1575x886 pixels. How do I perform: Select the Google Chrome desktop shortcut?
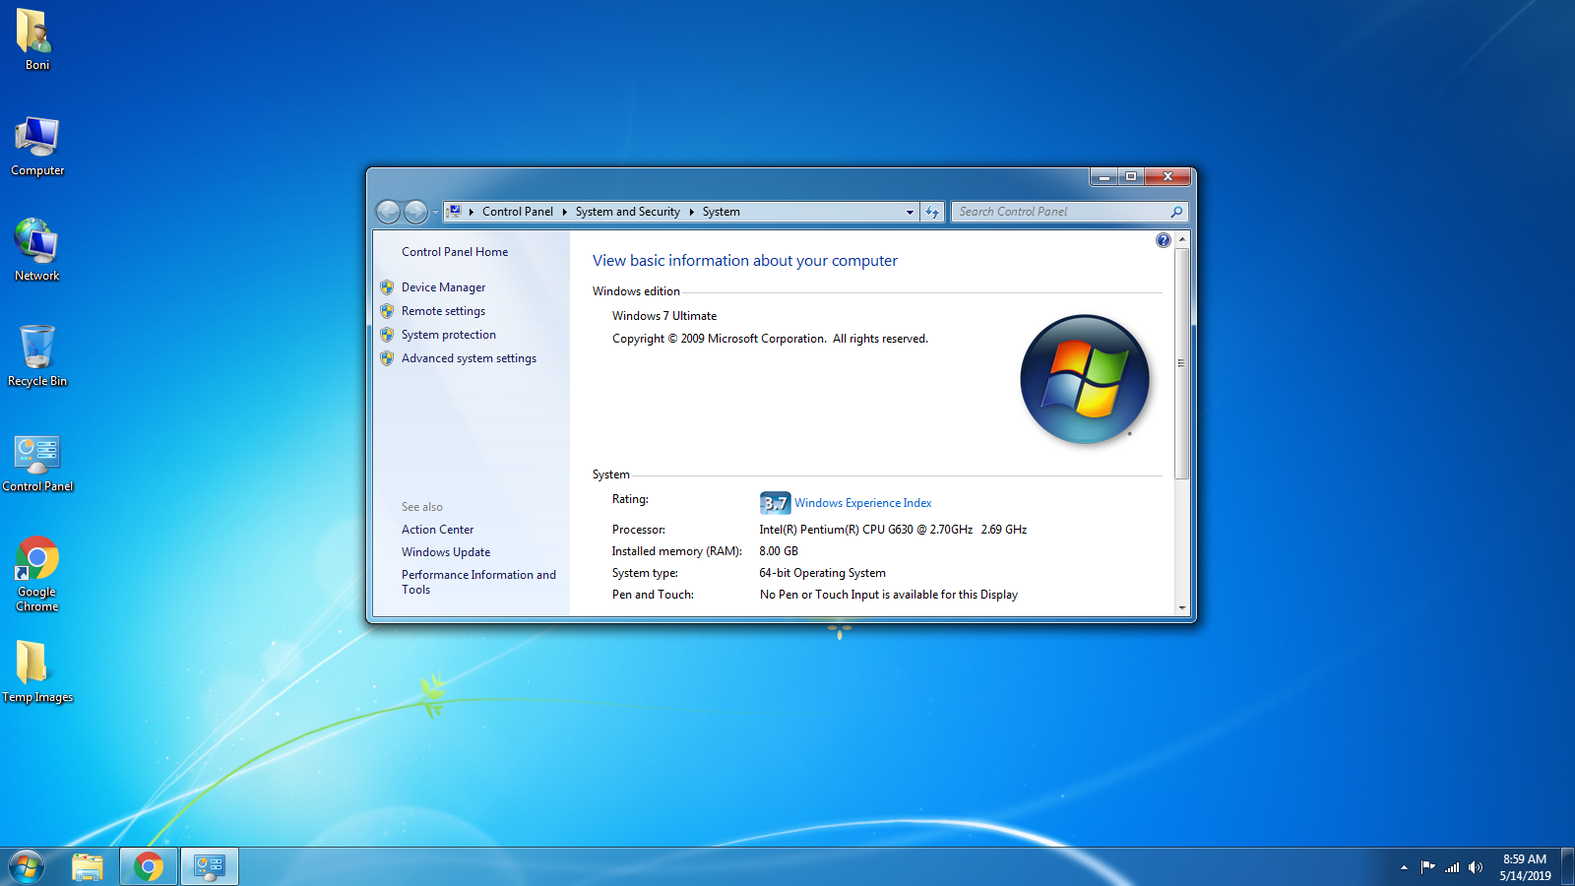(36, 573)
